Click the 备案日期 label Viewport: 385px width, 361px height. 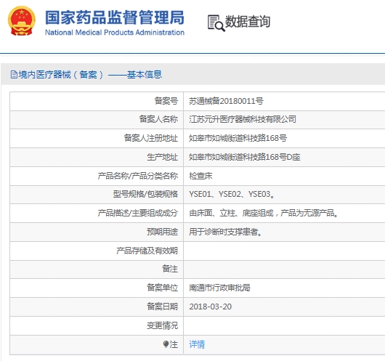[162, 307]
